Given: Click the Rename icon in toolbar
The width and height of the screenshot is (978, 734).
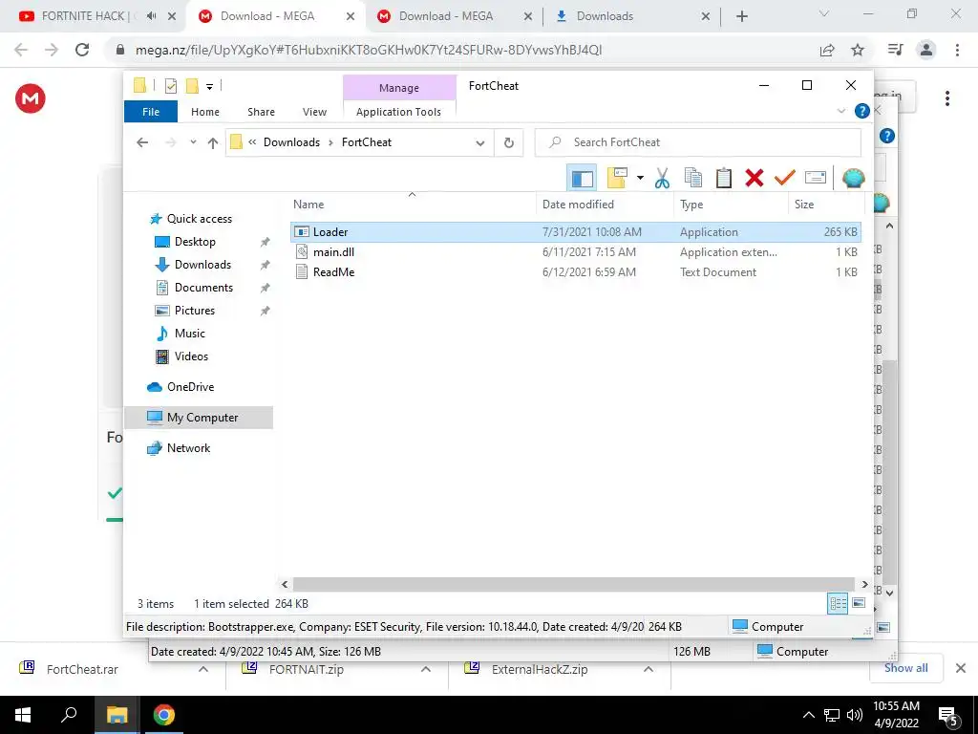Looking at the screenshot, I should point(816,178).
